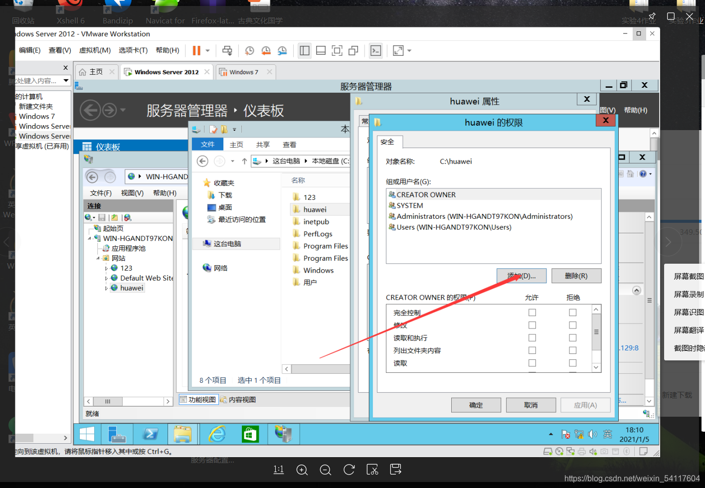The height and width of the screenshot is (488, 705).
Task: Allow Read (读取) permission checkbox
Action: [x=532, y=363]
